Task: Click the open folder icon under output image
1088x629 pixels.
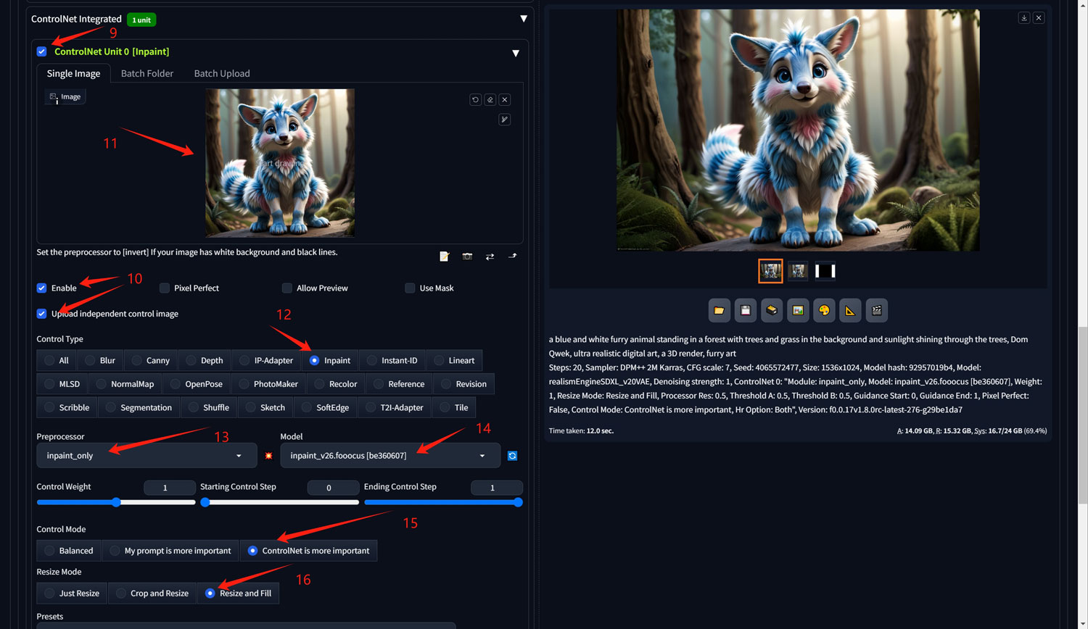Action: point(719,311)
